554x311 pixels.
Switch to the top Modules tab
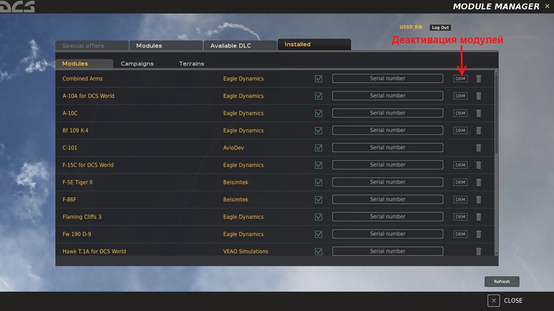pos(166,45)
